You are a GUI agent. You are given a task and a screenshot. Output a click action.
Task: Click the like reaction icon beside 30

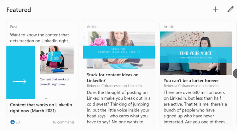point(12,122)
